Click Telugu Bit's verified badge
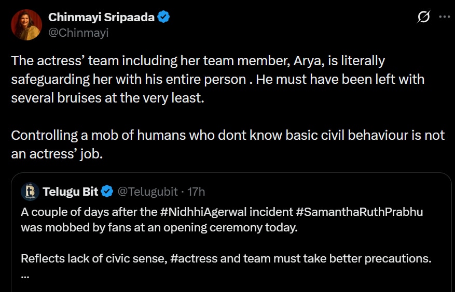This screenshot has width=455, height=292. point(107,192)
